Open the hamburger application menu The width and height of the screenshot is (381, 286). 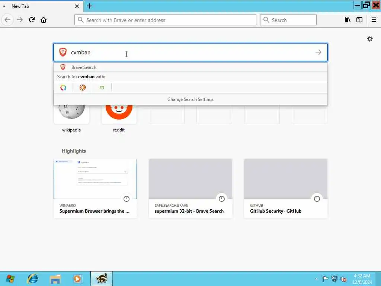(x=374, y=20)
